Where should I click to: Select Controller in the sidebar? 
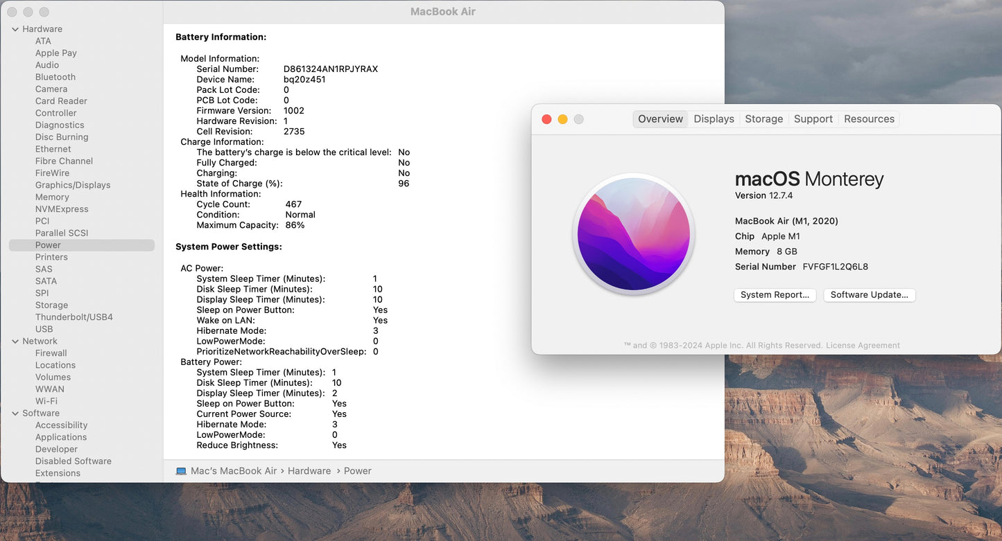pyautogui.click(x=56, y=113)
